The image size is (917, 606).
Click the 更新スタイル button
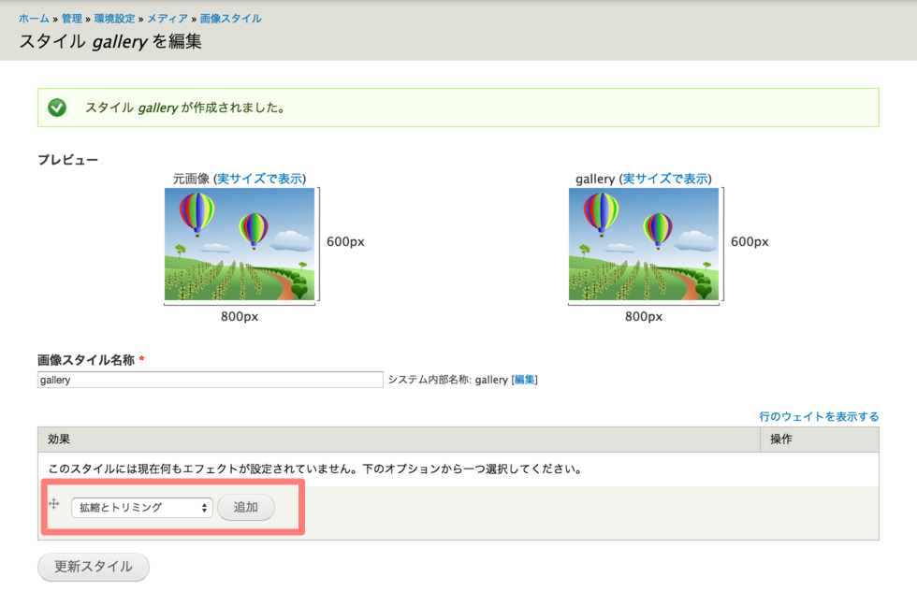coord(94,567)
